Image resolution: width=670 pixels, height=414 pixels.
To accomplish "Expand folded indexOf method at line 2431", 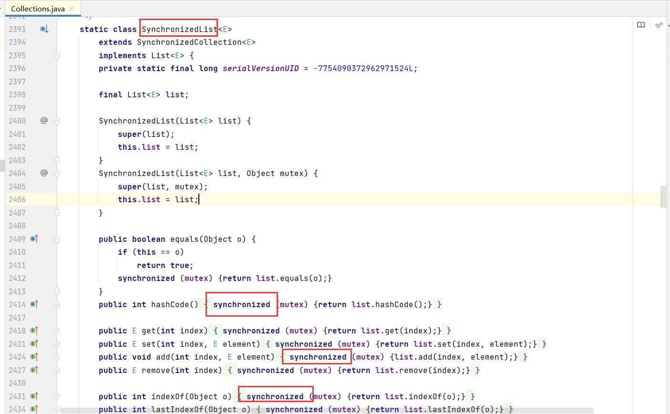I will 57,396.
